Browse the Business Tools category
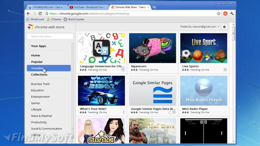This screenshot has width=260, height=146. click(40, 84)
